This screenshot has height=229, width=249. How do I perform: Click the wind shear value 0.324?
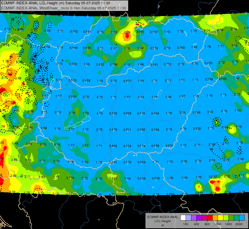pyautogui.click(x=127, y=146)
